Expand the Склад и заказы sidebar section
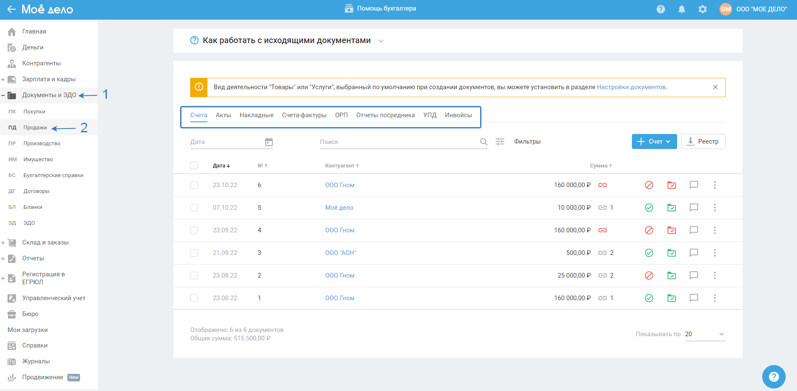Image resolution: width=797 pixels, height=391 pixels. [x=3, y=243]
